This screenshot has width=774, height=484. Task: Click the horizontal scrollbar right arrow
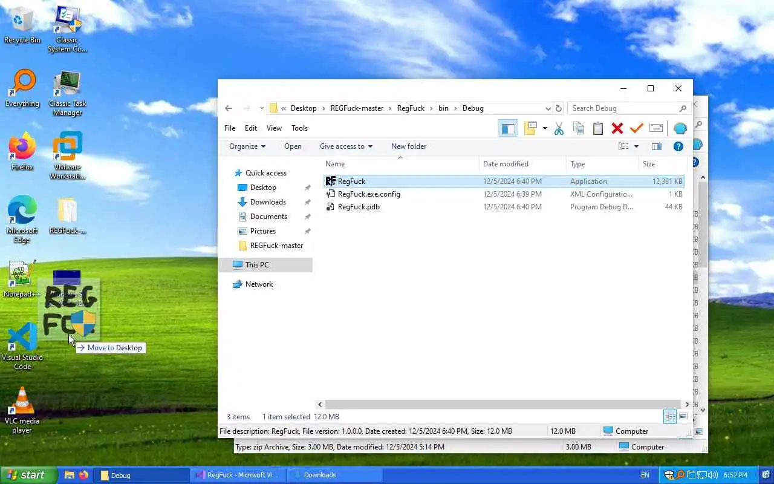[x=687, y=404]
